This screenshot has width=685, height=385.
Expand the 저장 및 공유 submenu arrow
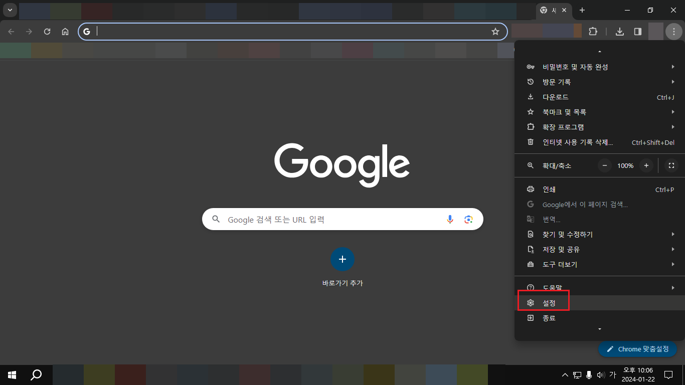[672, 249]
